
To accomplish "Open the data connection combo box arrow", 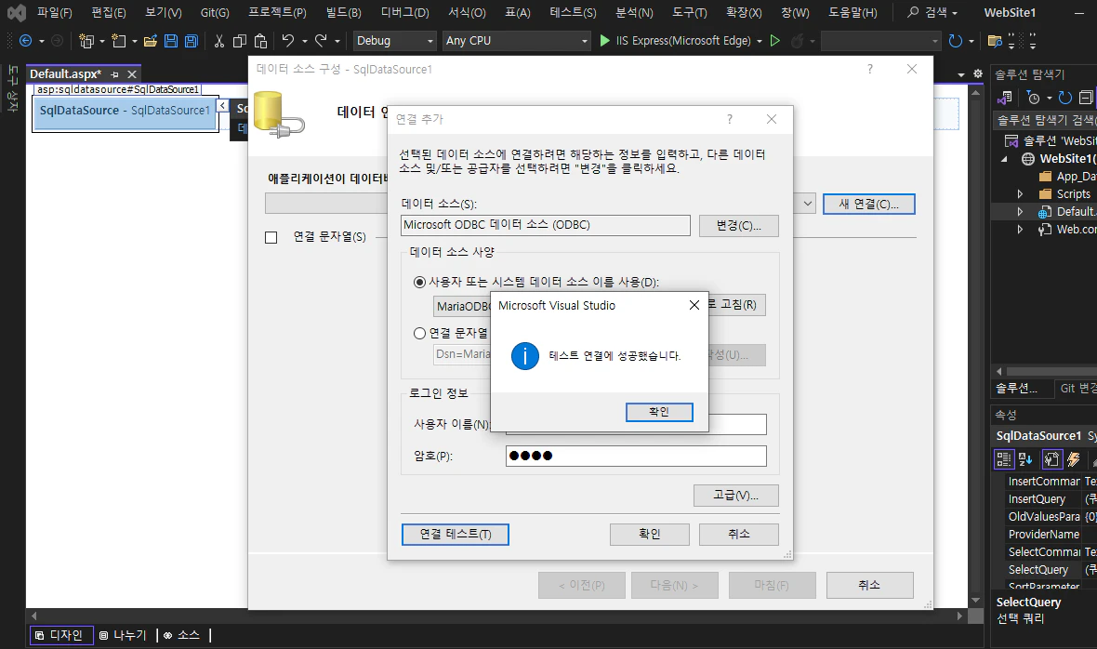I will pyautogui.click(x=808, y=204).
